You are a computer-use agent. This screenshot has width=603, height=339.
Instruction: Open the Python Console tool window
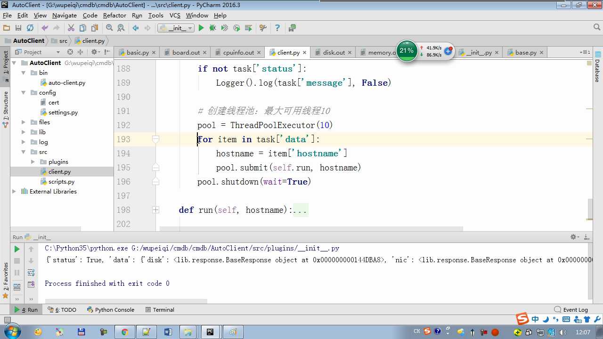pyautogui.click(x=111, y=310)
